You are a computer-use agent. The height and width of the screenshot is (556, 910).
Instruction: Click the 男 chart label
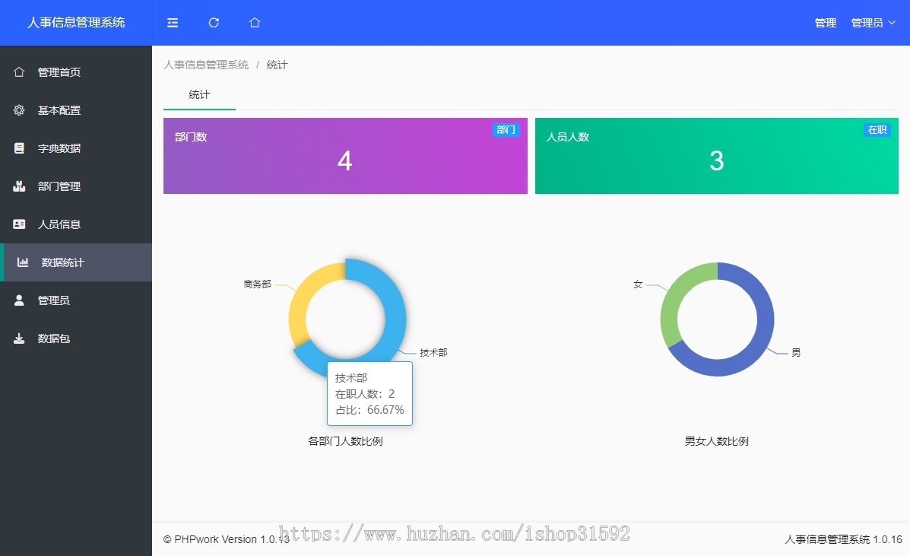point(796,352)
